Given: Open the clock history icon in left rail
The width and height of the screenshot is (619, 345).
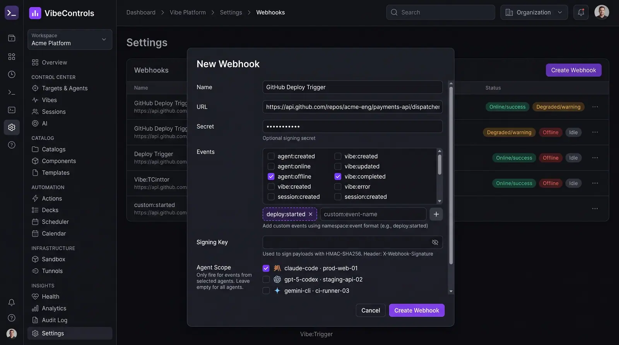Looking at the screenshot, I should (12, 75).
